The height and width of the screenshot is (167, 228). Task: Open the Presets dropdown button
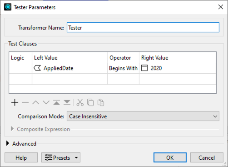(61, 157)
